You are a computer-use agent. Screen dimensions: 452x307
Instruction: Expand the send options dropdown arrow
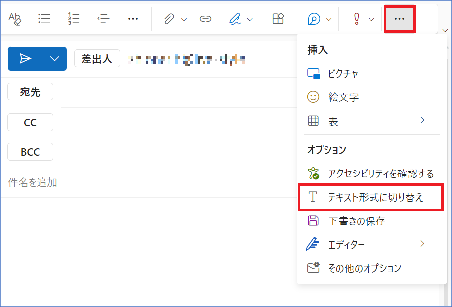tap(55, 59)
